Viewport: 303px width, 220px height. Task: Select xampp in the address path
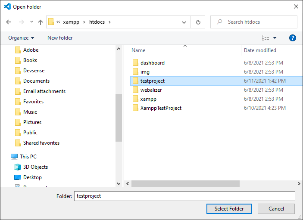[71, 22]
